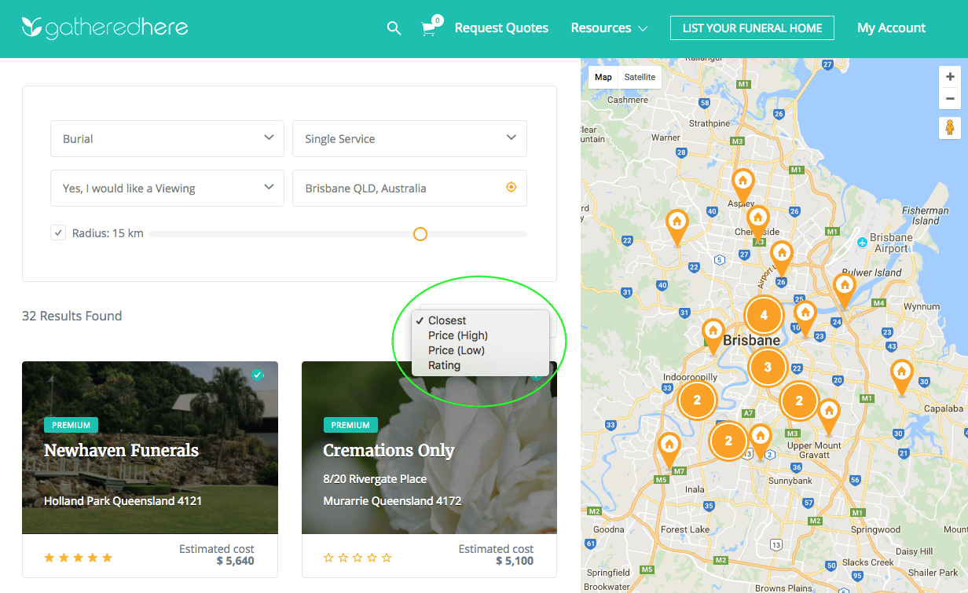The height and width of the screenshot is (593, 968).
Task: Click the gatheredhere logo
Action: [x=104, y=27]
